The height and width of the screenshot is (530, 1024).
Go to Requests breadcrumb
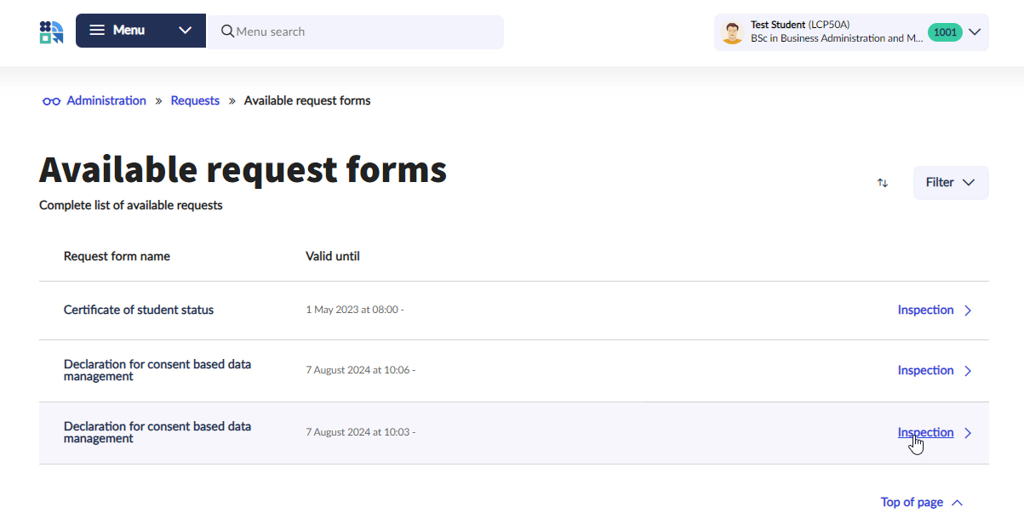pos(195,100)
